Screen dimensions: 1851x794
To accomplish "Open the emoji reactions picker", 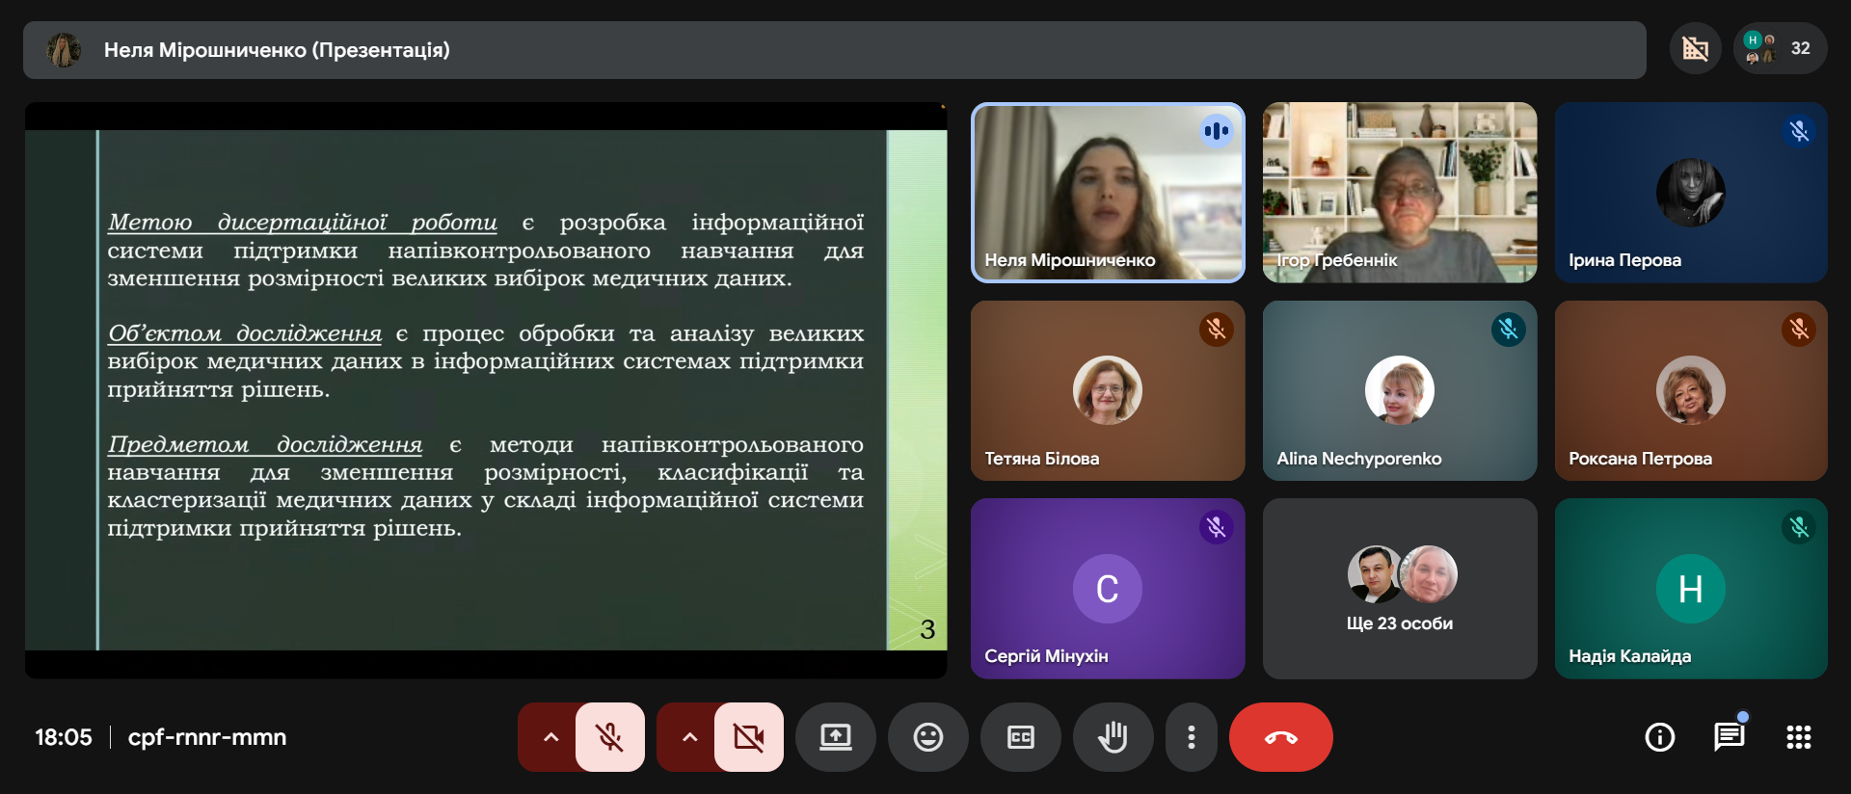I will [927, 737].
